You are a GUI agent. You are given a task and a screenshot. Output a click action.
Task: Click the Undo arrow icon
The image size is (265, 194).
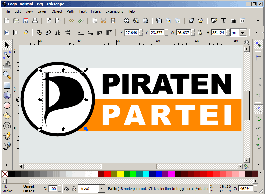[x=71, y=21]
